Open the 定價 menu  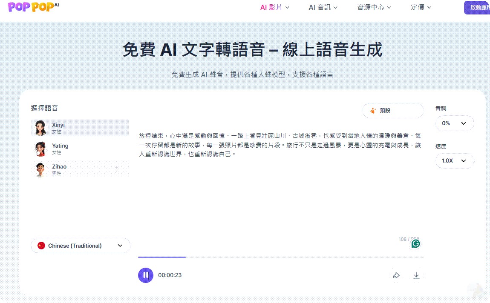[x=421, y=7]
